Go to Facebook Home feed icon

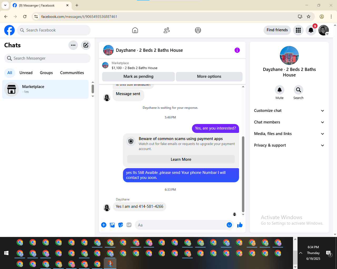tap(135, 30)
